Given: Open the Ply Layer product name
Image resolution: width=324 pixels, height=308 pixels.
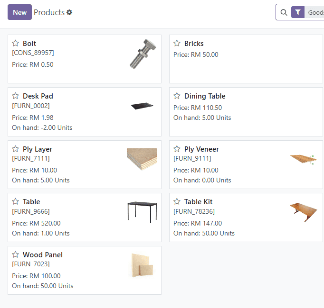Looking at the screenshot, I should [38, 149].
